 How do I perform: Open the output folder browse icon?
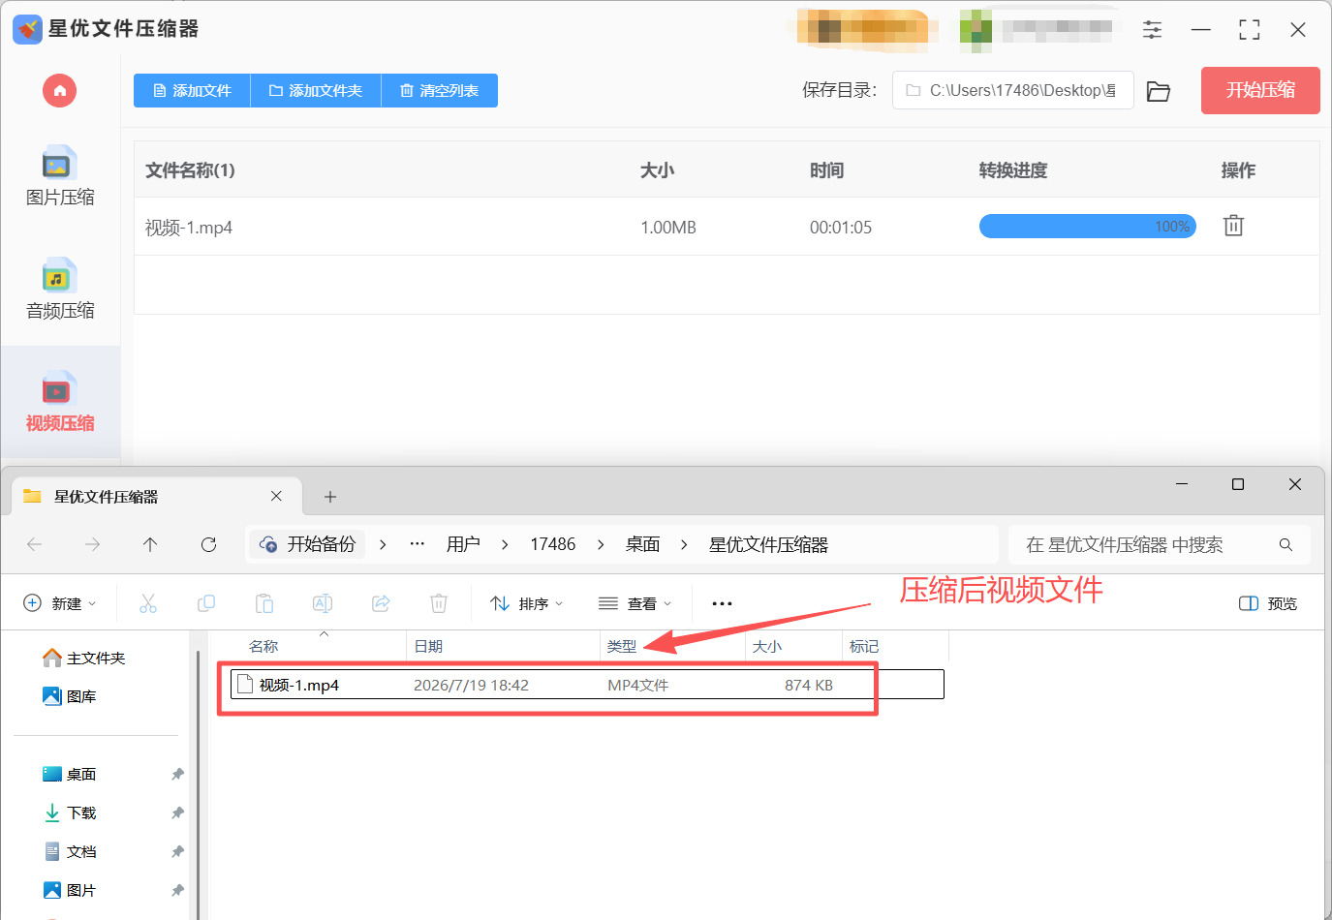click(1159, 91)
